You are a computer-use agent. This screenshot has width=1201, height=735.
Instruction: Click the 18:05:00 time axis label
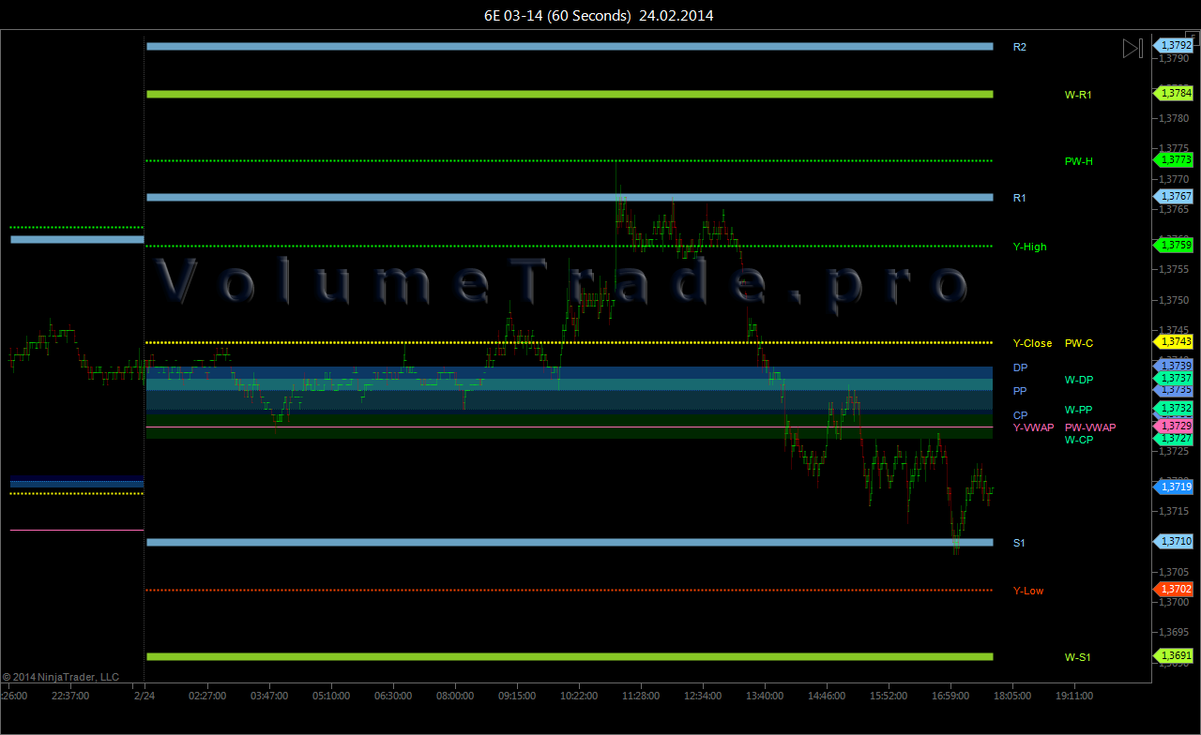click(x=1012, y=696)
